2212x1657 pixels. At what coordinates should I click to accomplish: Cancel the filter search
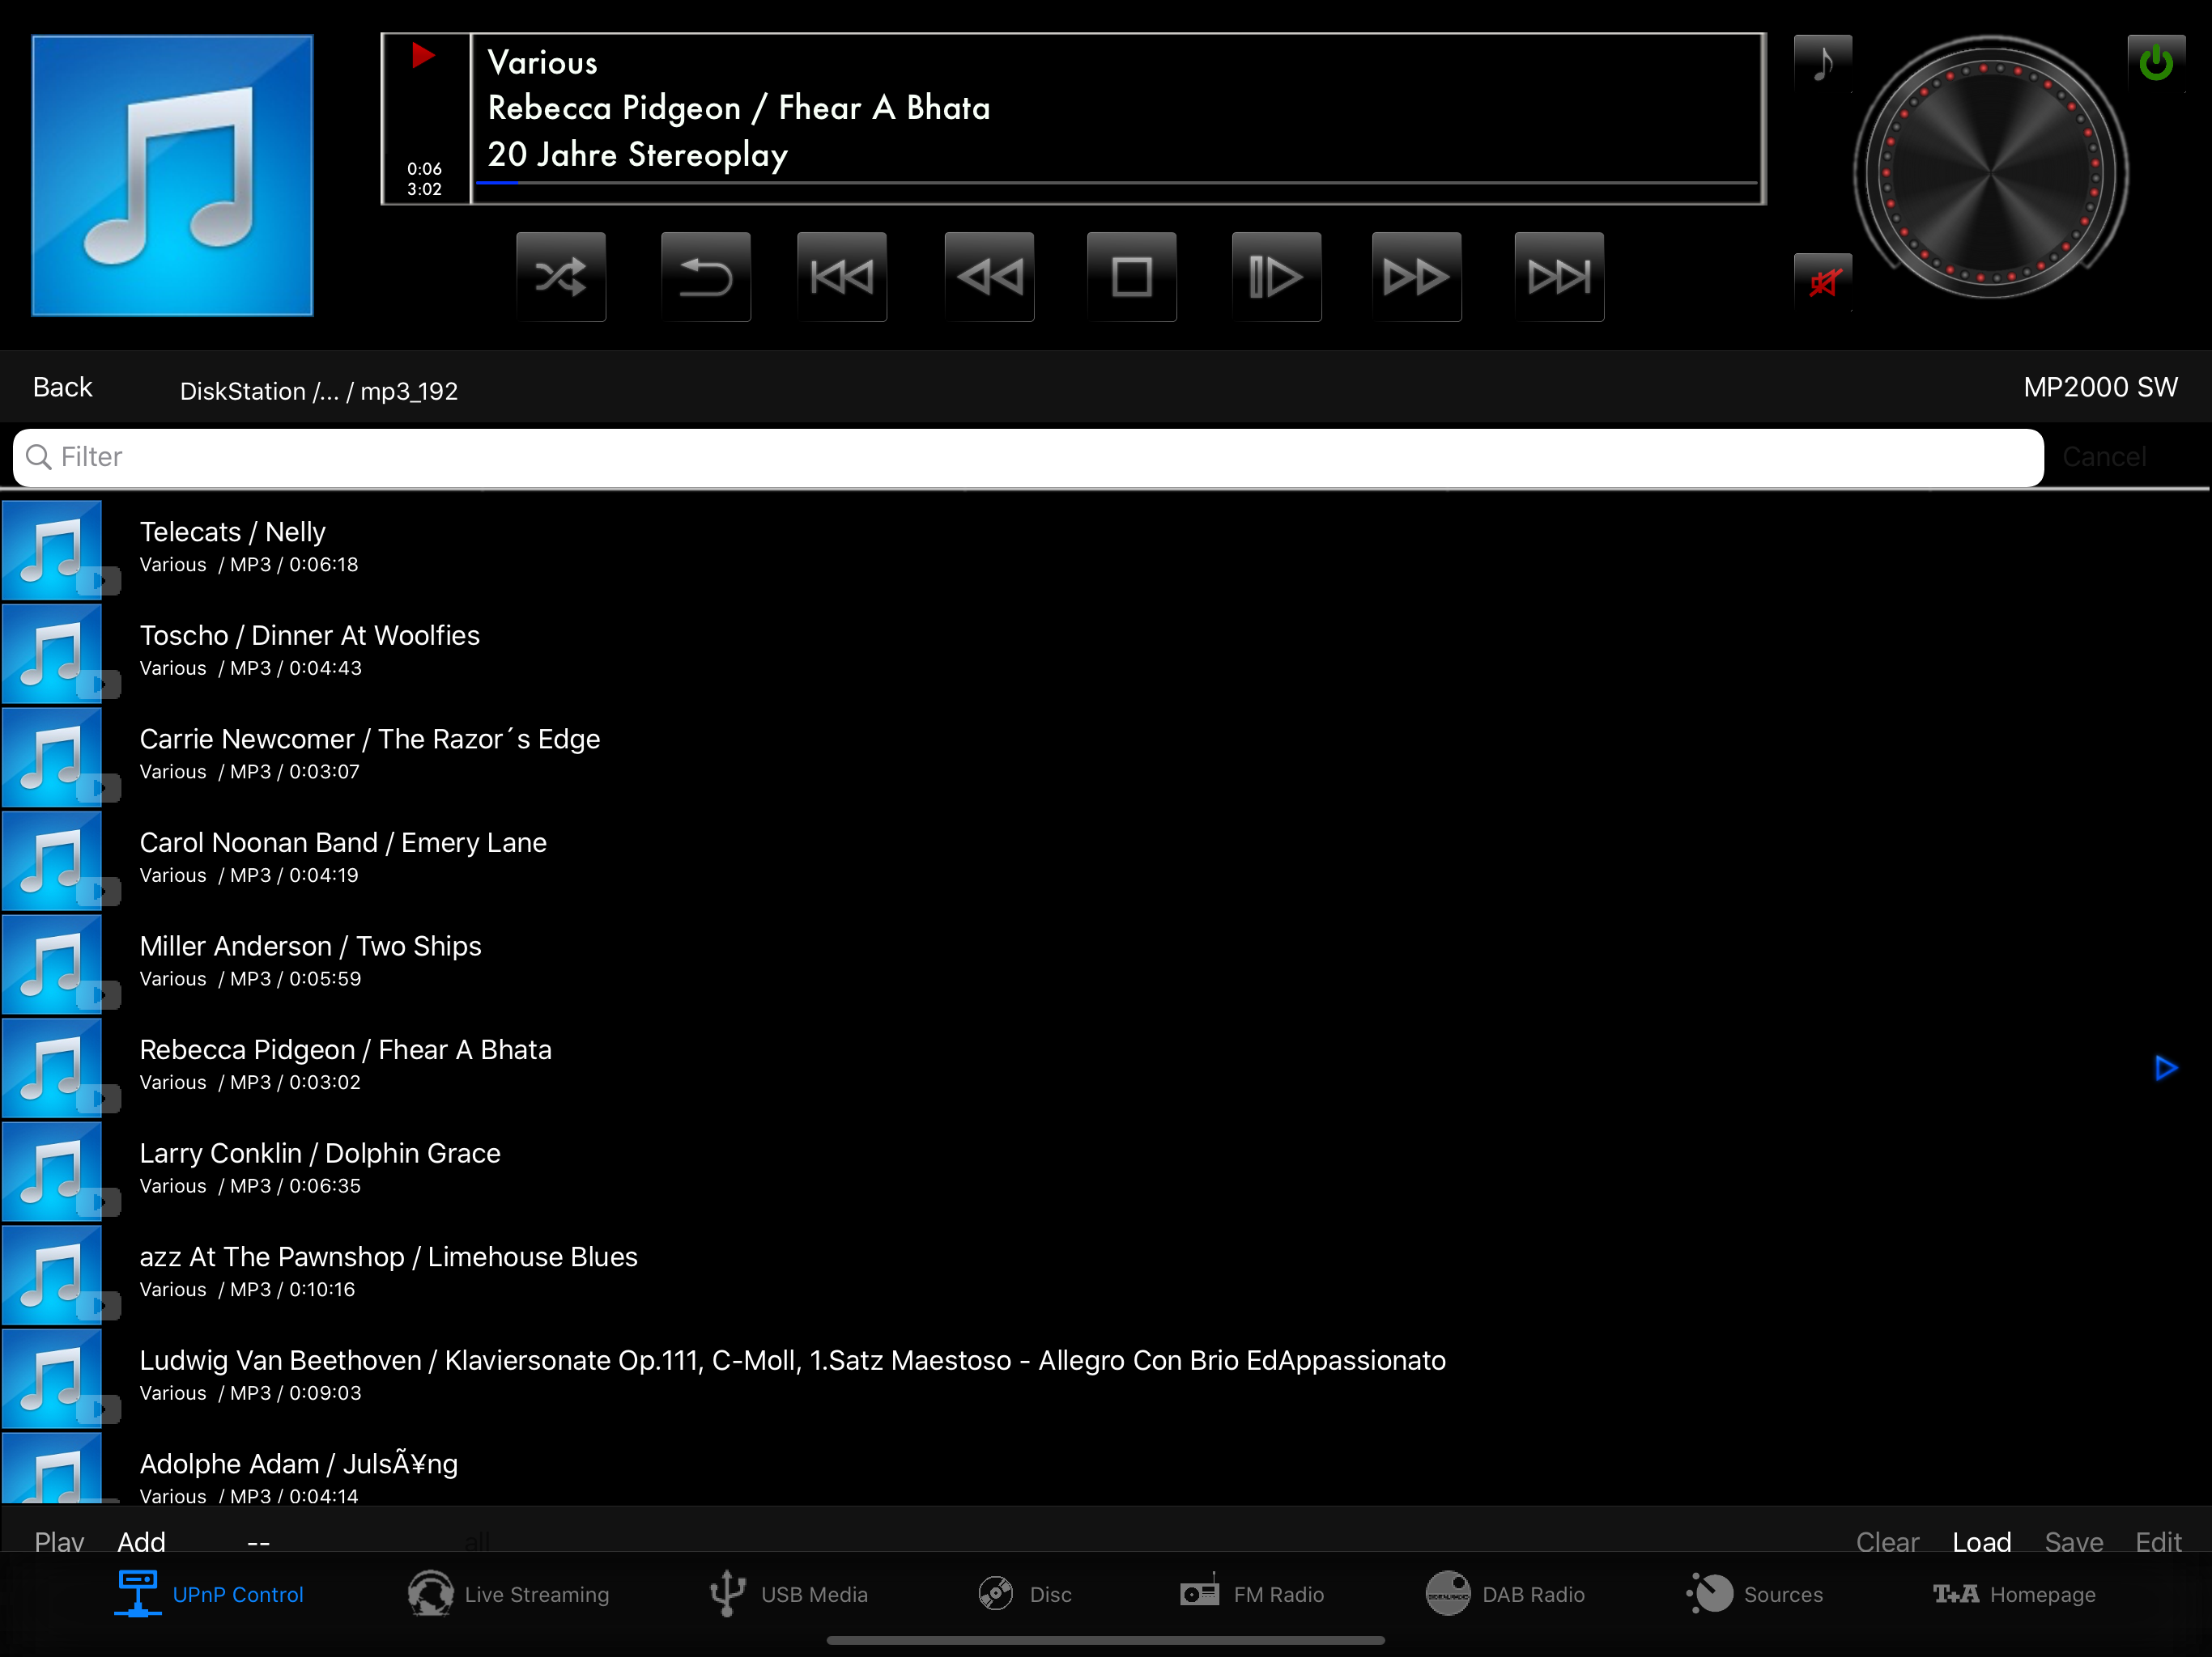click(2104, 458)
